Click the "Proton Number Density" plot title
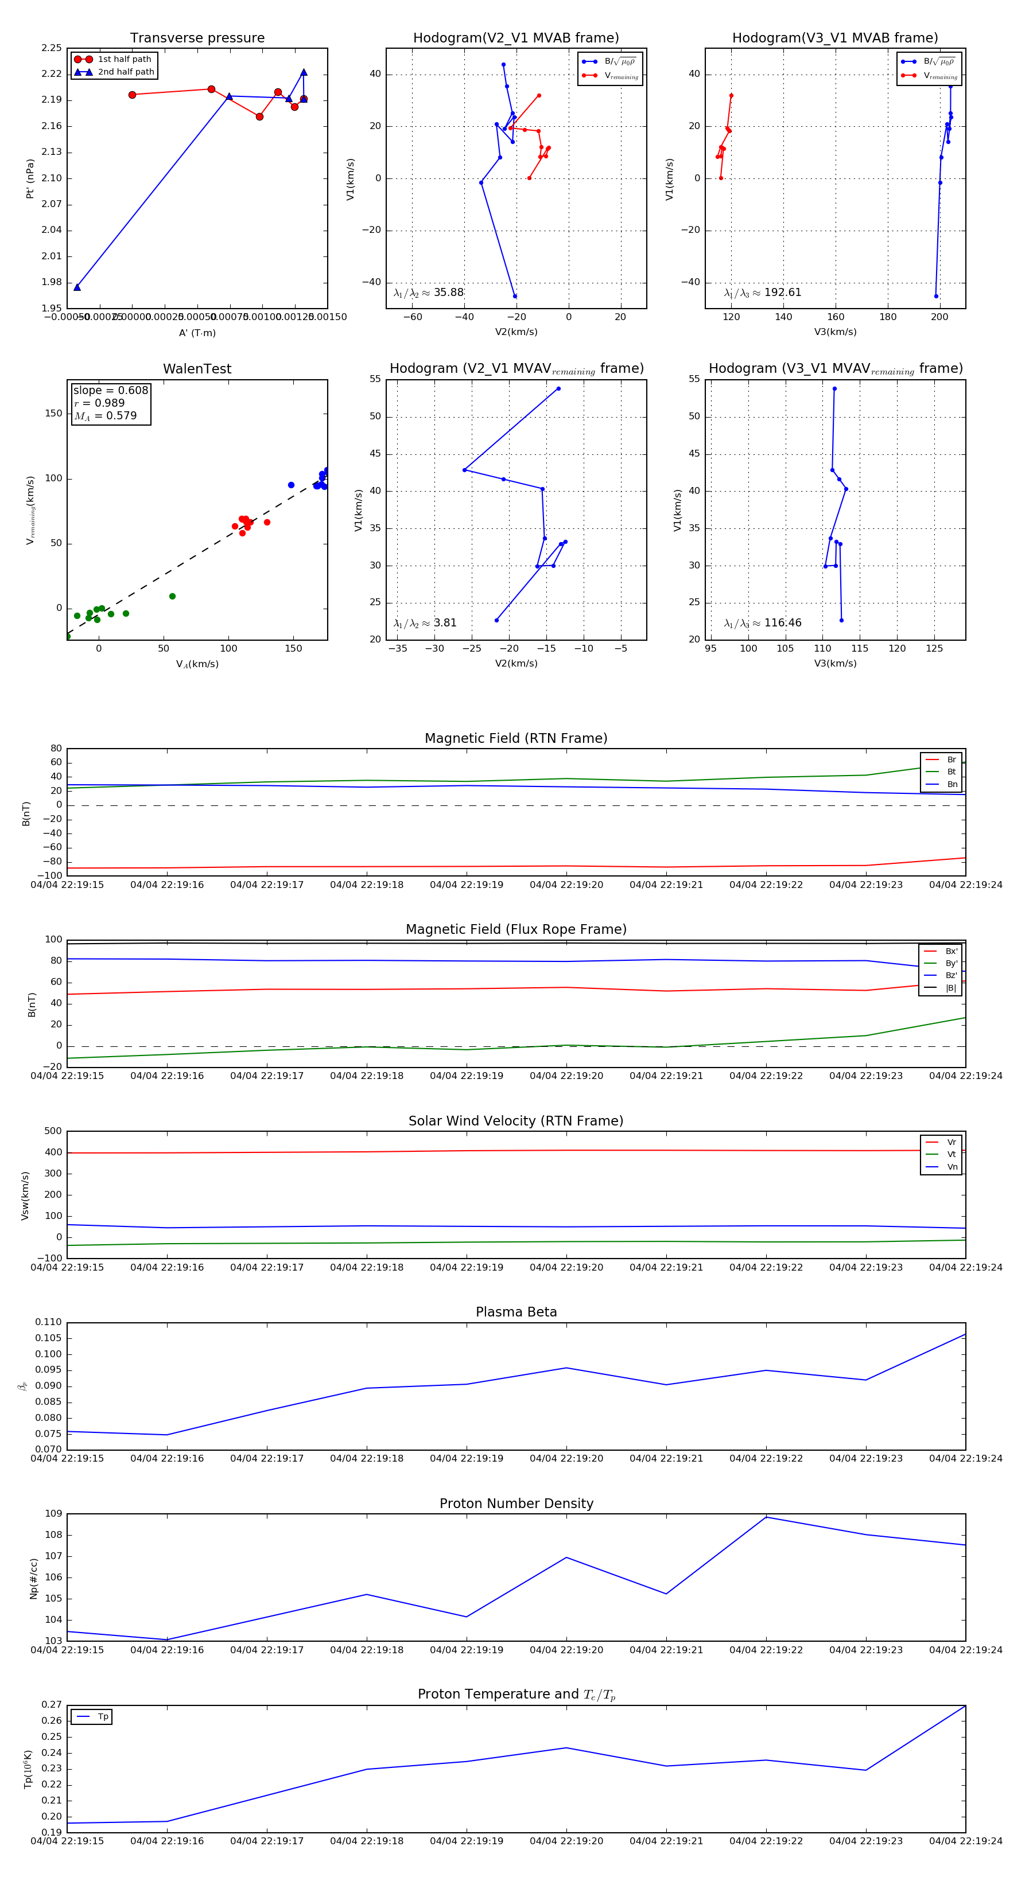The height and width of the screenshot is (1893, 1033). (516, 1504)
